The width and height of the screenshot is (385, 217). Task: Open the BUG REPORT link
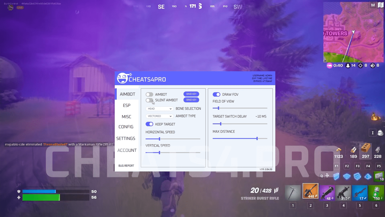point(126,165)
